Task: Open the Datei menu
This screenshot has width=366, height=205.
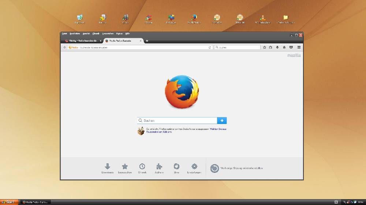Action: [x=64, y=34]
